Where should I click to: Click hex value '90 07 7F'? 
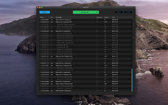pos(115,22)
